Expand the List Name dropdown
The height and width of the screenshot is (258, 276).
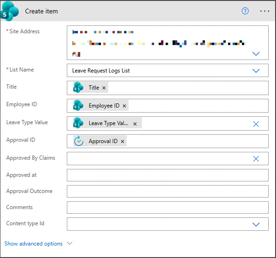tap(256, 71)
